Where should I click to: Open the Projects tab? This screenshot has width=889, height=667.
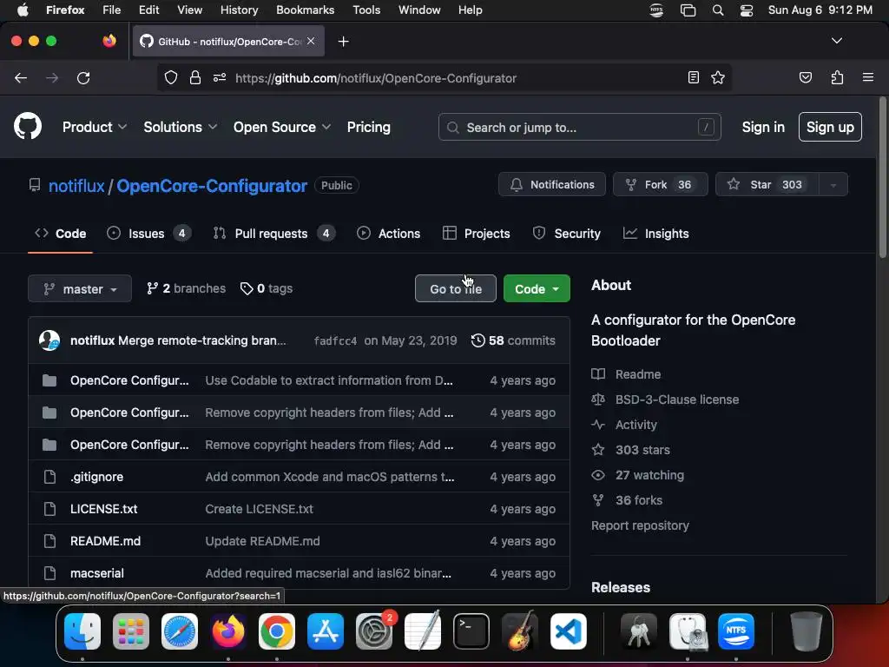477,233
